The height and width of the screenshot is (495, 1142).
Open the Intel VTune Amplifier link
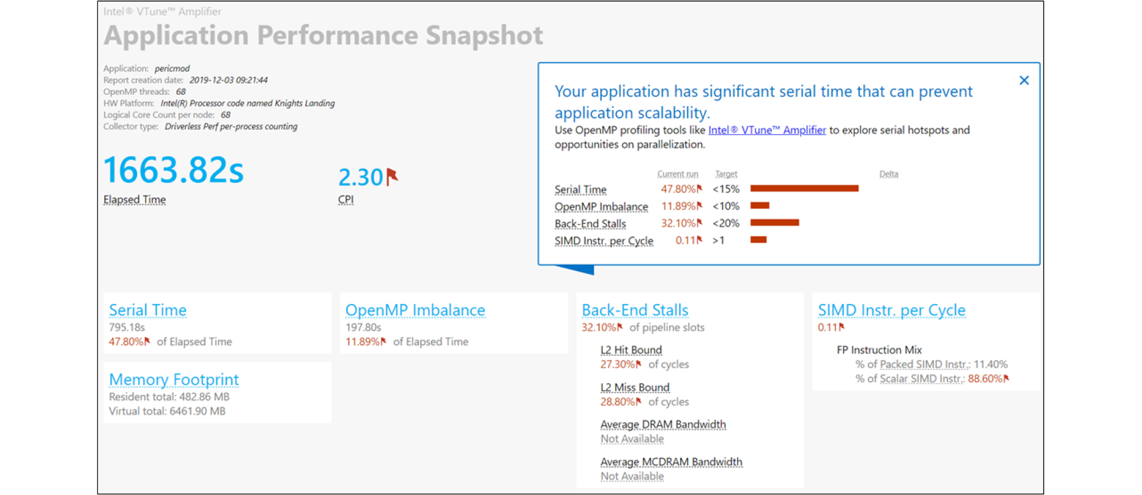pos(766,130)
